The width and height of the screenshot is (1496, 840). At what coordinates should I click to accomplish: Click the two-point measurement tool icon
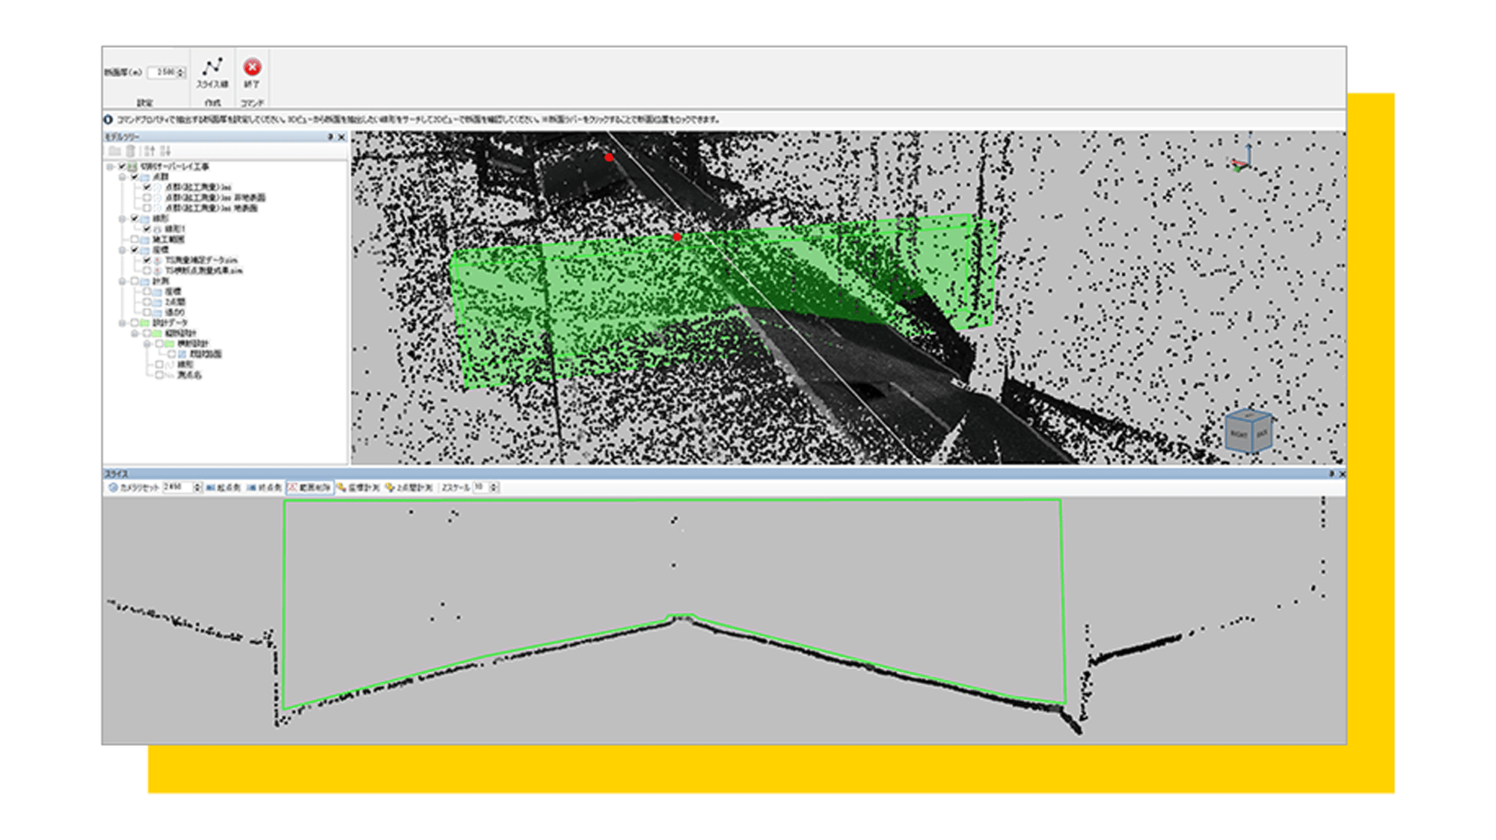390,487
